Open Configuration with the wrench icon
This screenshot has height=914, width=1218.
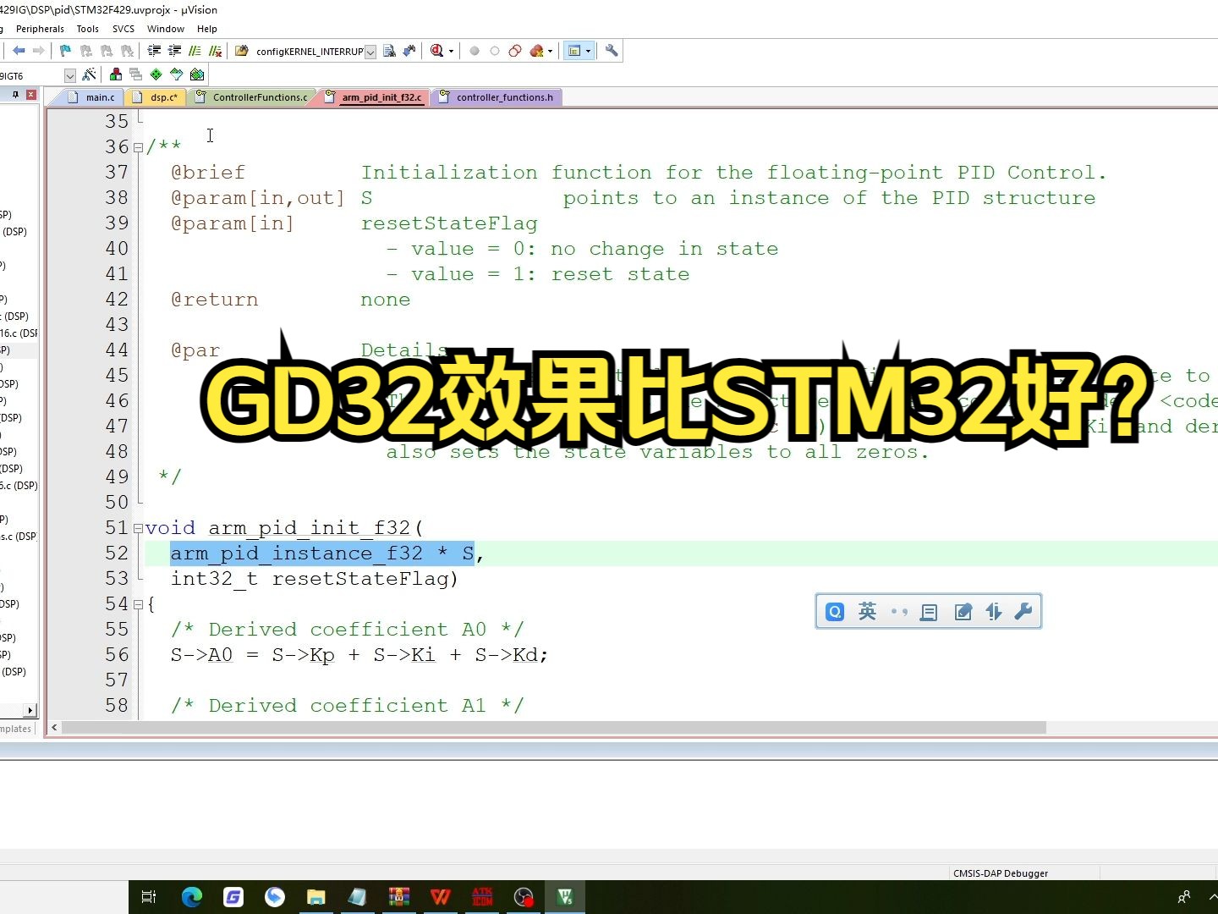tap(612, 51)
